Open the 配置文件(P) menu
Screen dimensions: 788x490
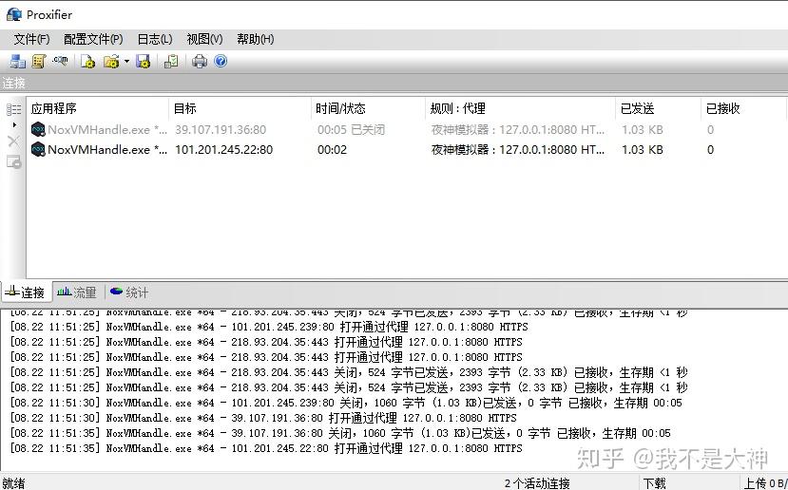point(93,39)
